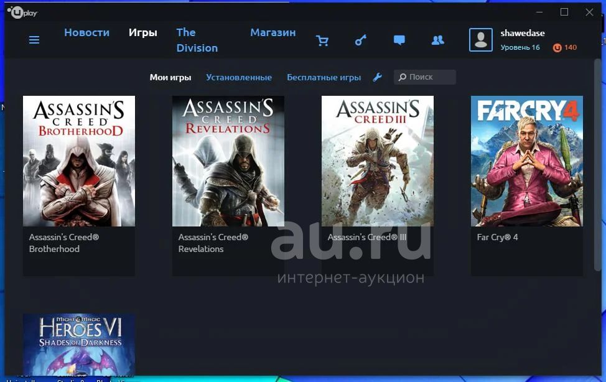The image size is (606, 382).
Task: Show Мои игры list
Action: 170,77
